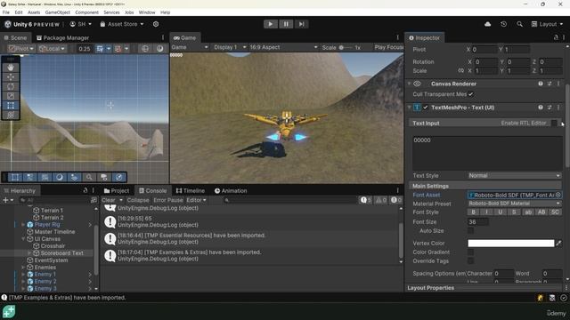Click the vertex color eyedropper icon
This screenshot has width=570, height=320.
(558, 243)
